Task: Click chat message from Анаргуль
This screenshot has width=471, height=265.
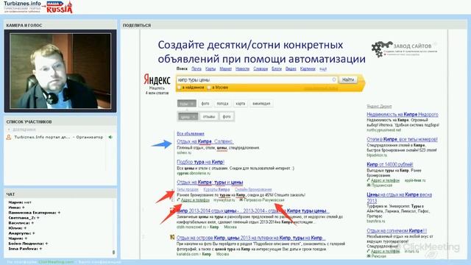Action: 21,233
